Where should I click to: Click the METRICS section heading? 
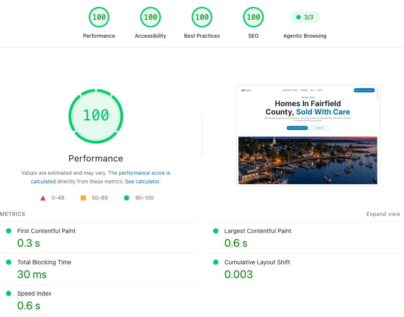pos(12,214)
